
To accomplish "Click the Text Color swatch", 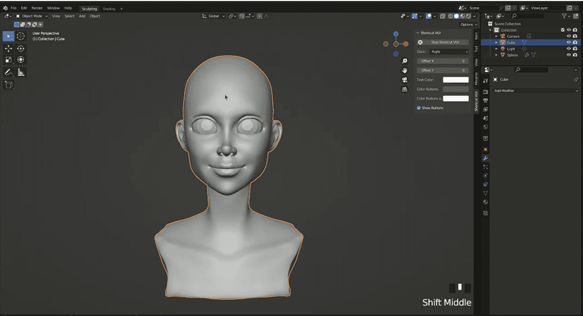I will 455,79.
